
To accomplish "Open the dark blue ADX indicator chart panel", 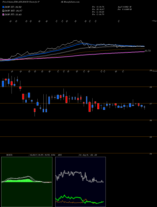I will point(80,182).
